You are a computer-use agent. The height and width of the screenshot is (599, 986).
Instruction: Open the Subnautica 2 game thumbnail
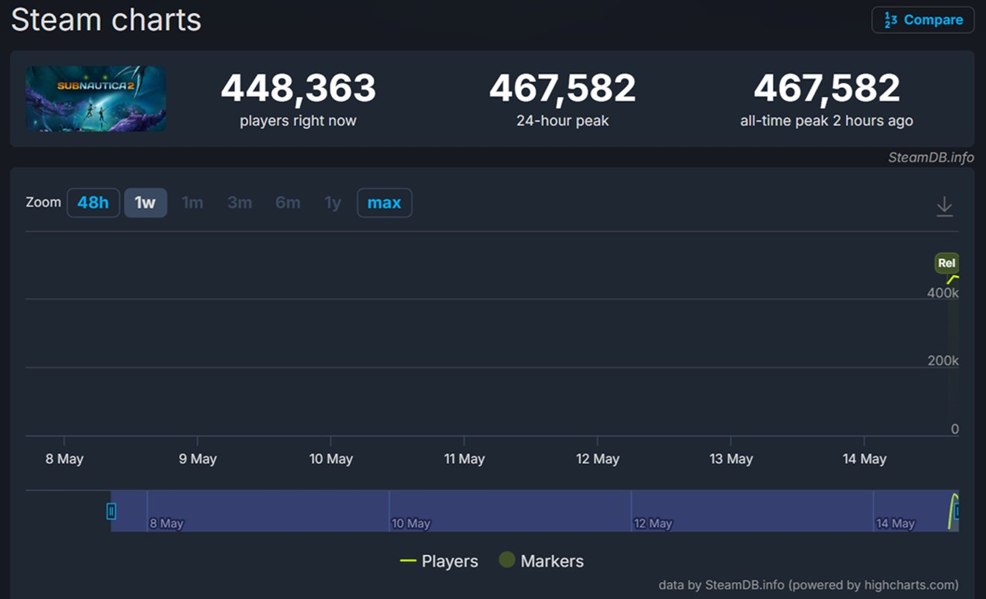click(x=96, y=98)
